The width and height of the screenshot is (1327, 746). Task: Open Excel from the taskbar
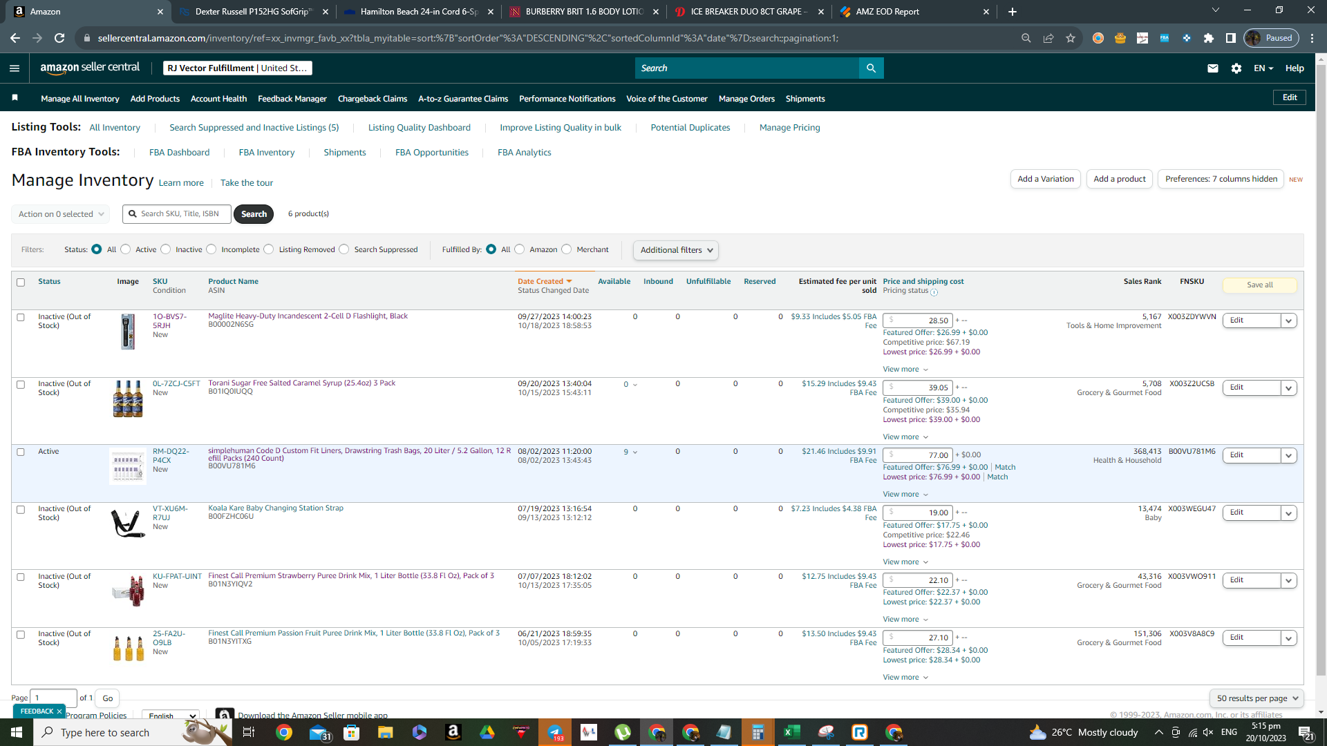click(792, 732)
